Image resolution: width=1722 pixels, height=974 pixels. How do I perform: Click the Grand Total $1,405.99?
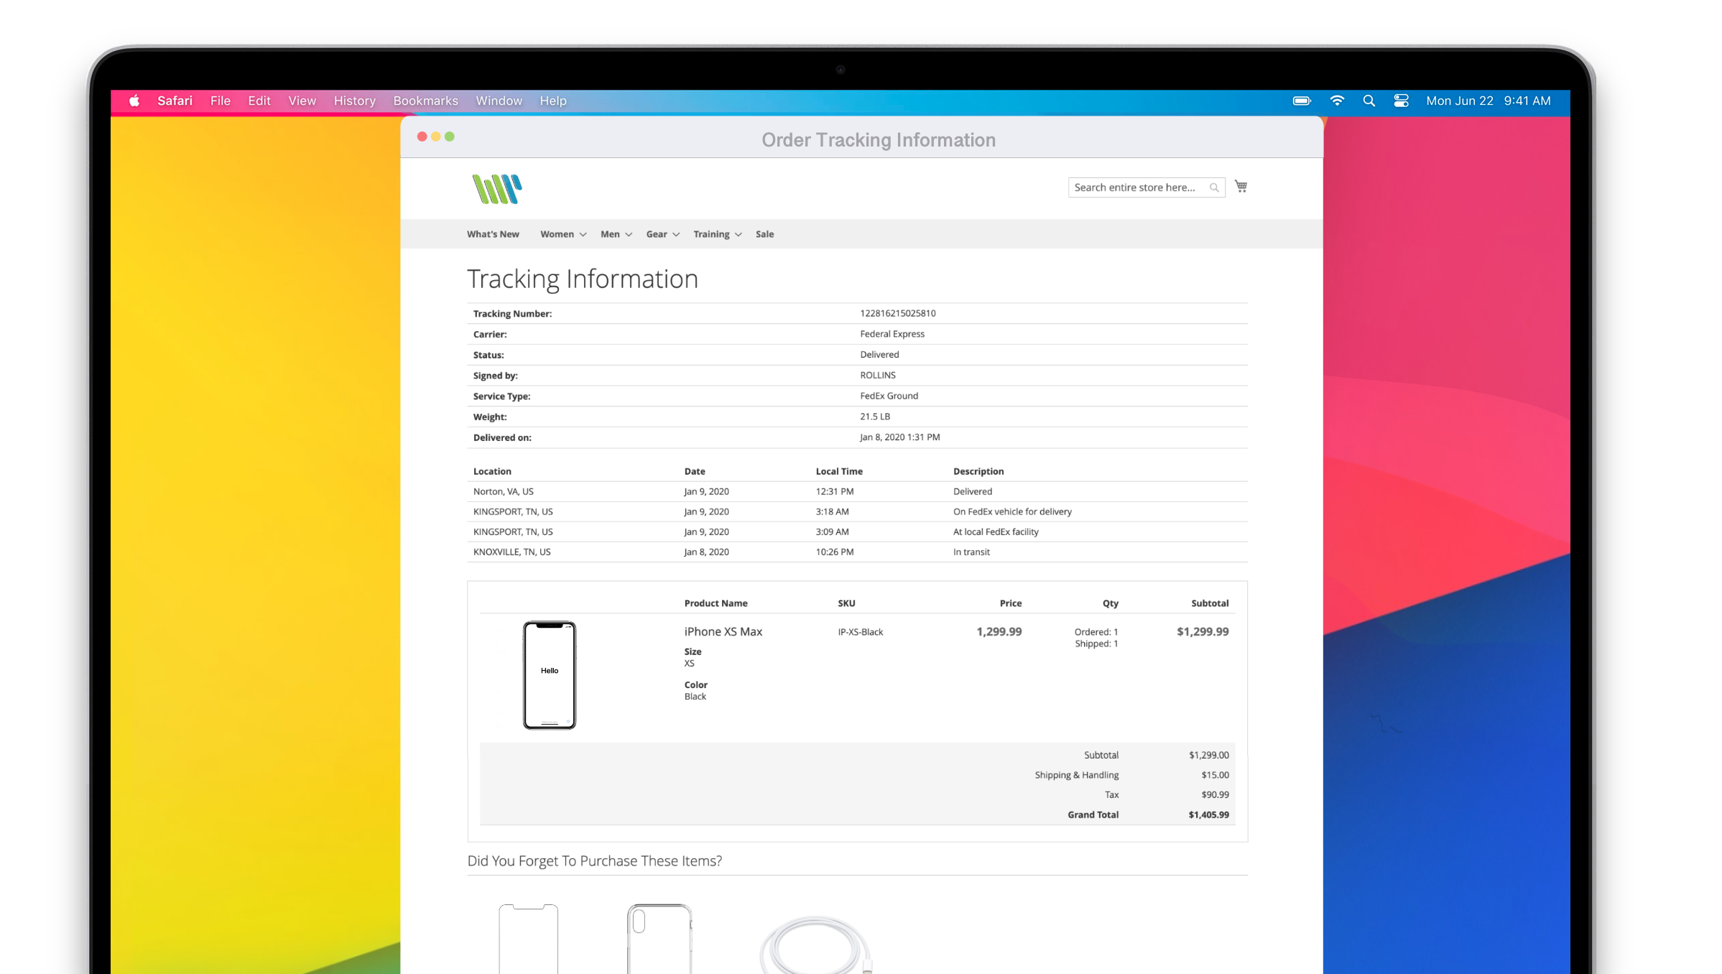click(x=1208, y=815)
